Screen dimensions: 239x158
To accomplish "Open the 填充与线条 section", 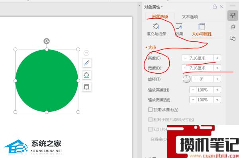I will pyautogui.click(x=156, y=30).
